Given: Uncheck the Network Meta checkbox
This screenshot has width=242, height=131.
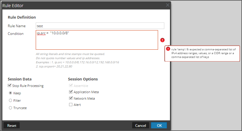Looking at the screenshot, I should (71, 98).
